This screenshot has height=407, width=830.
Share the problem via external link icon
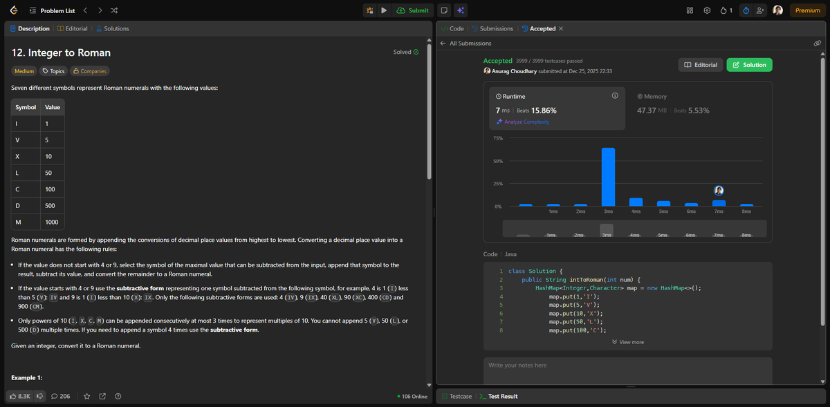102,396
